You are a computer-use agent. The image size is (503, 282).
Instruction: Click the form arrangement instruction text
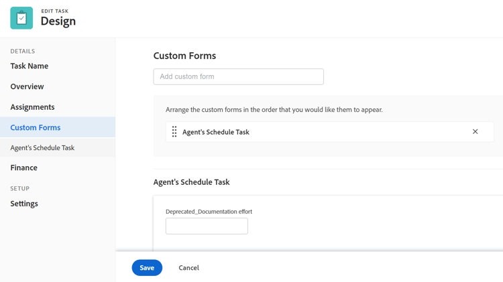tap(274, 110)
